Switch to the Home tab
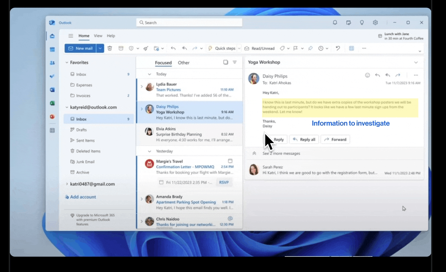 (x=84, y=36)
